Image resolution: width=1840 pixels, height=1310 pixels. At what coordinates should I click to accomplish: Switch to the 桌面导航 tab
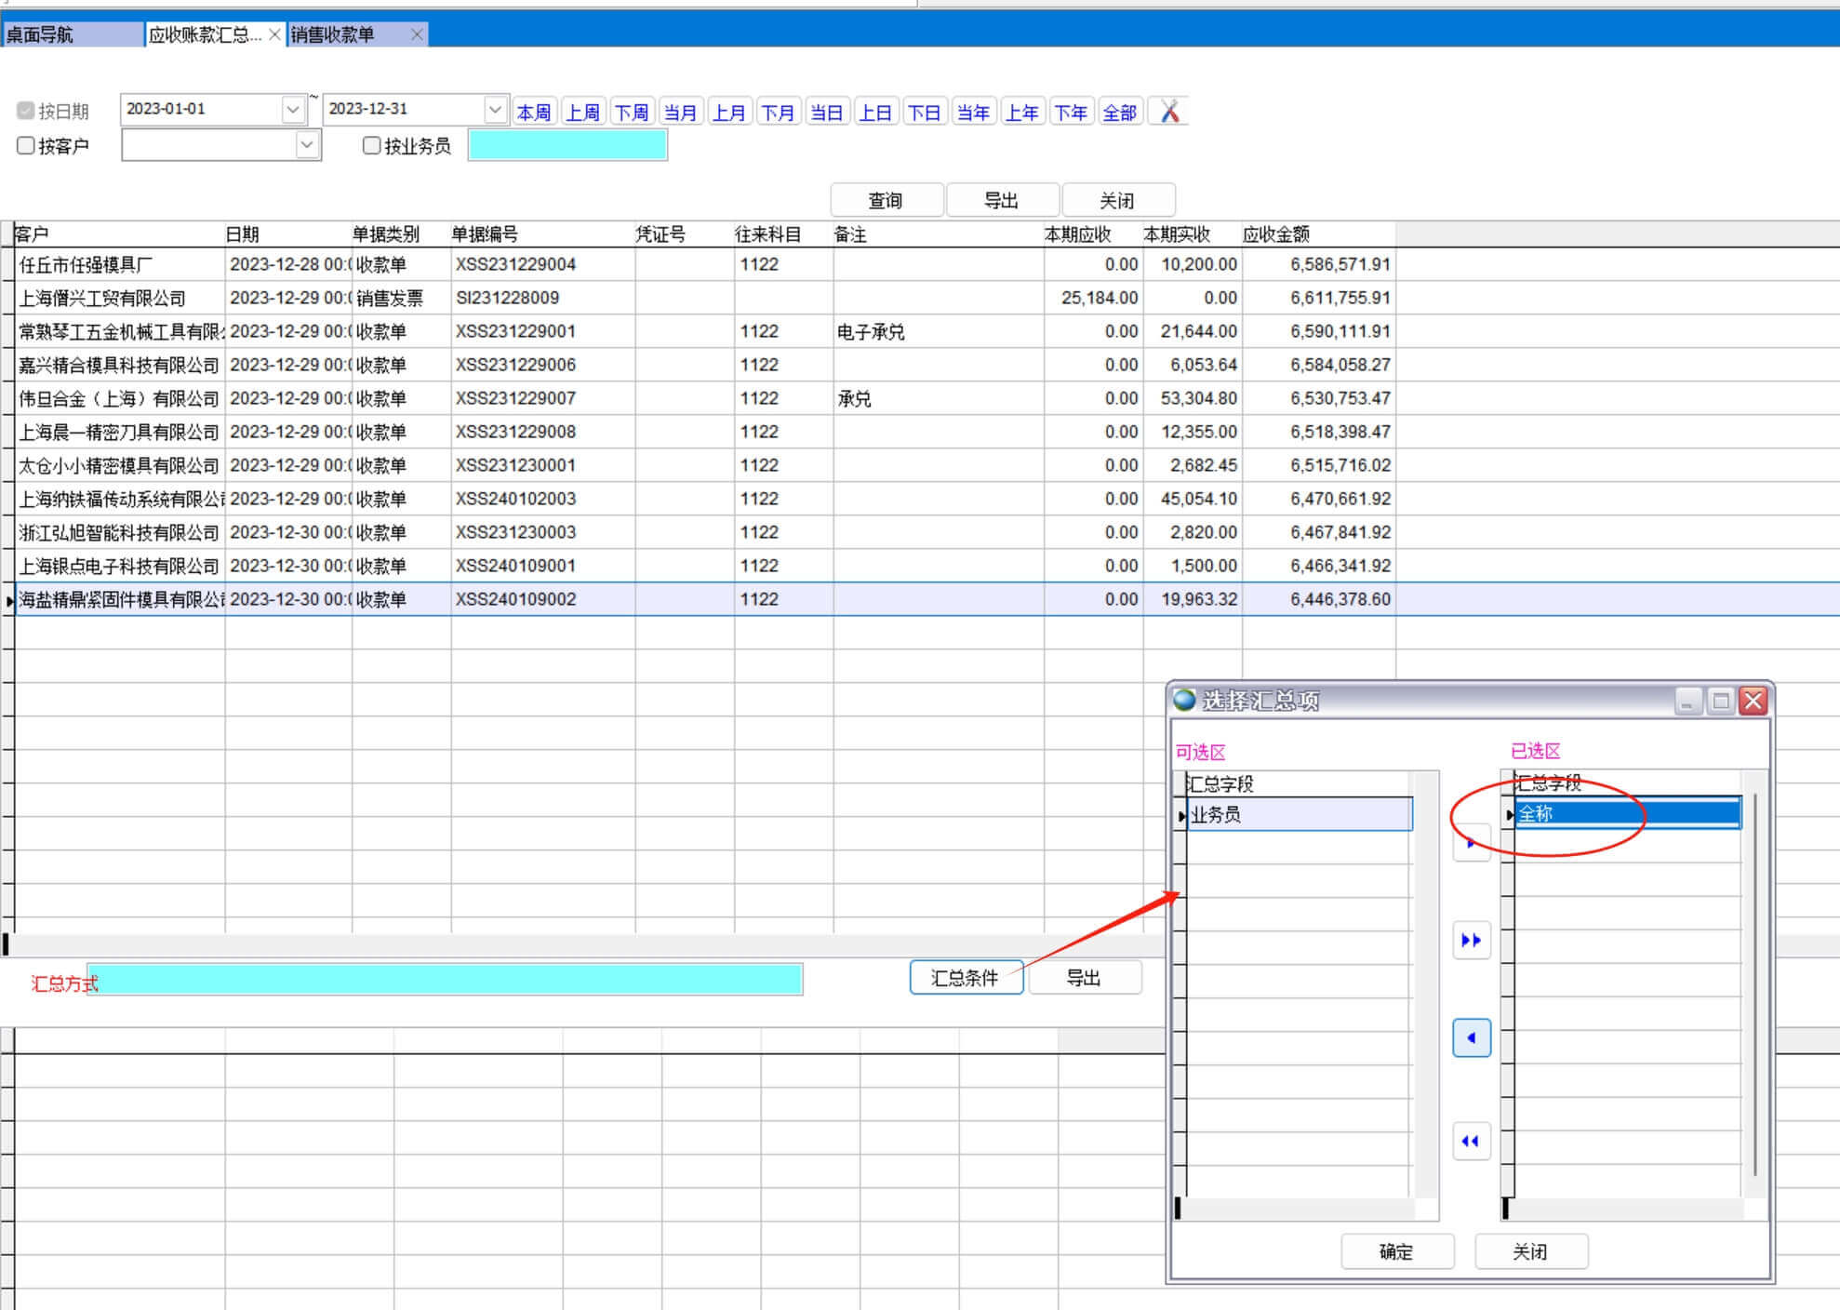[73, 34]
